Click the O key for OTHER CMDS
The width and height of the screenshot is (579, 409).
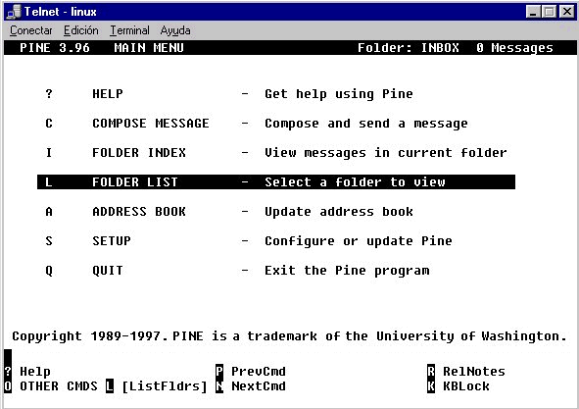(8, 386)
